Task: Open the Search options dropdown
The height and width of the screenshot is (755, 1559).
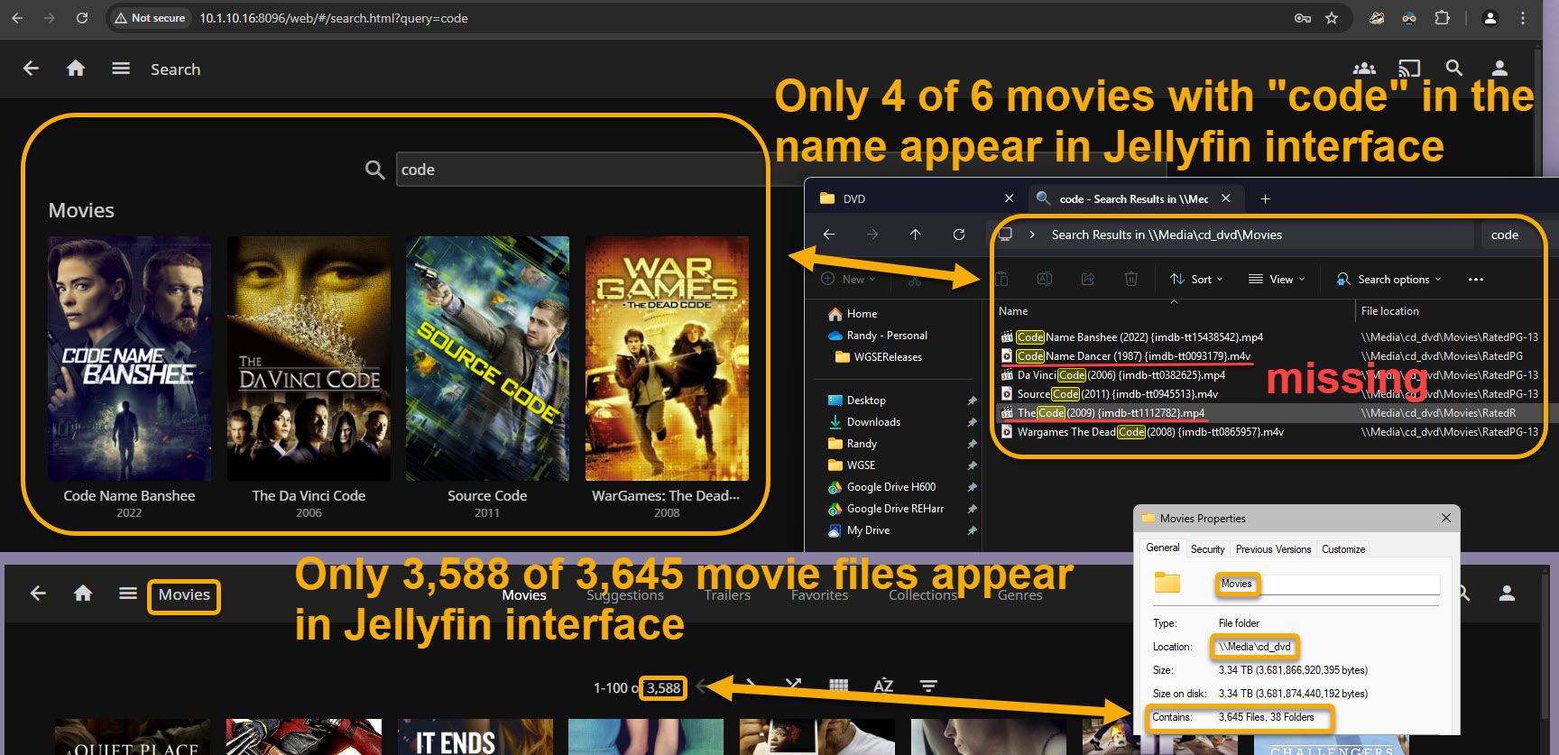Action: tap(1389, 280)
